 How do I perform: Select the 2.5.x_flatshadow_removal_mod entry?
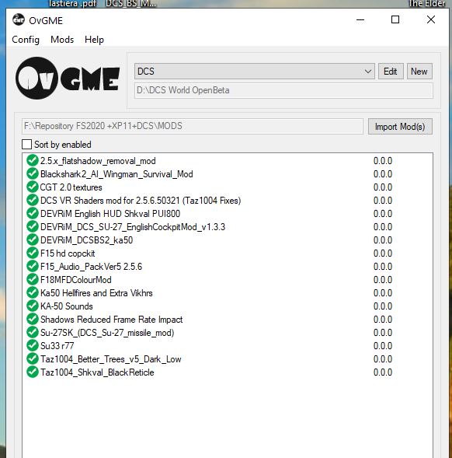click(98, 161)
